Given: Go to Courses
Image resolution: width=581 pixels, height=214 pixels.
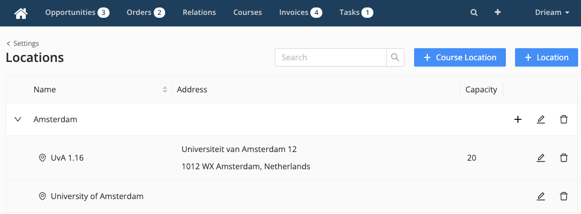Looking at the screenshot, I should point(248,13).
